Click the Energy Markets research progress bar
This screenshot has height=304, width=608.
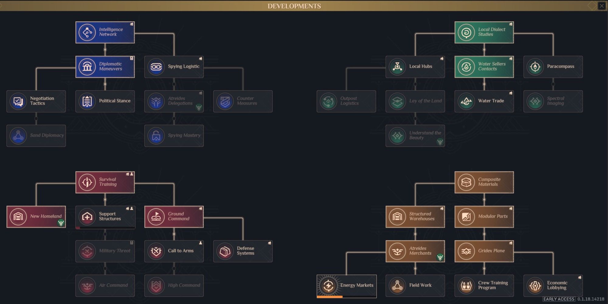click(x=347, y=297)
